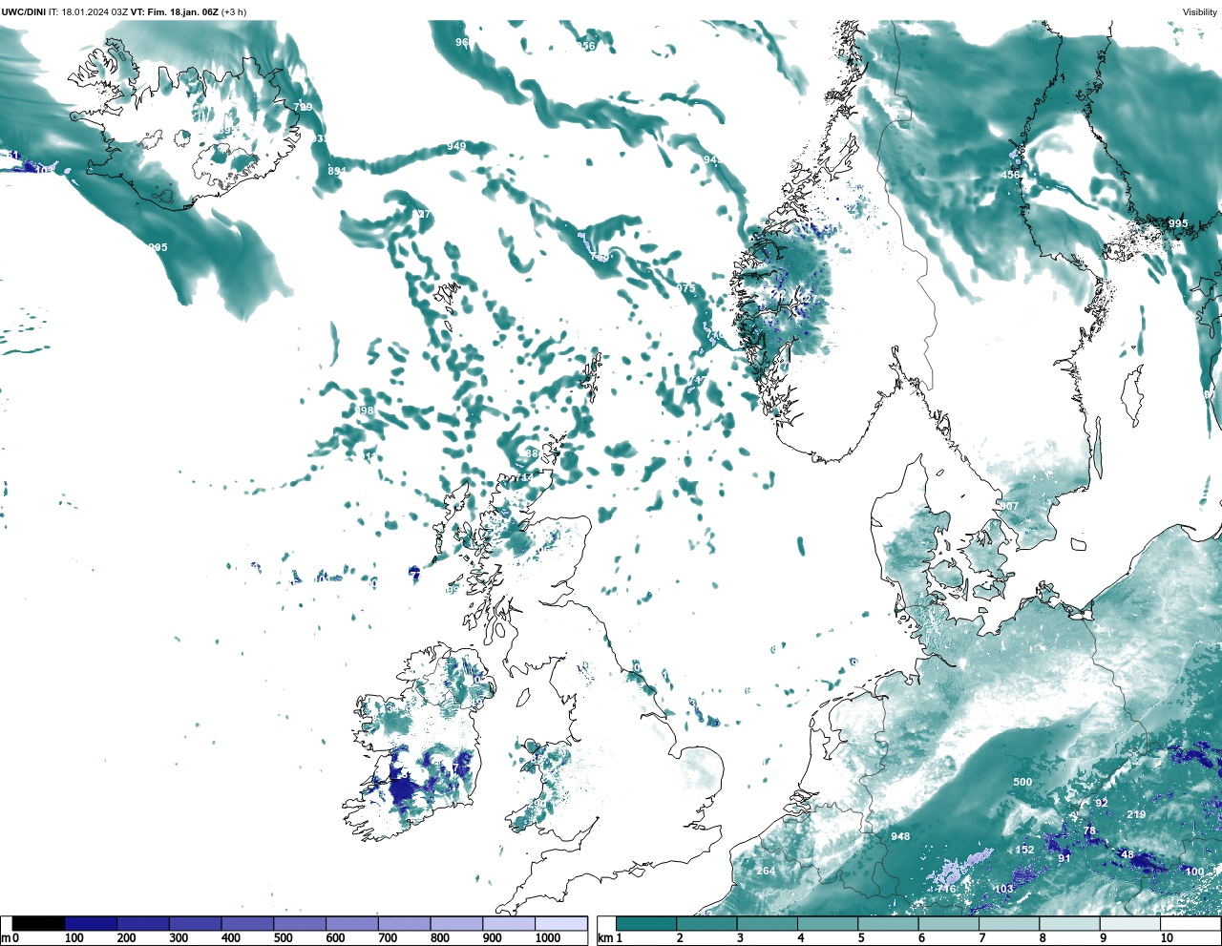Click the '907' value near Denmark
Viewport: 1222px width, 946px height.
pos(1009,506)
